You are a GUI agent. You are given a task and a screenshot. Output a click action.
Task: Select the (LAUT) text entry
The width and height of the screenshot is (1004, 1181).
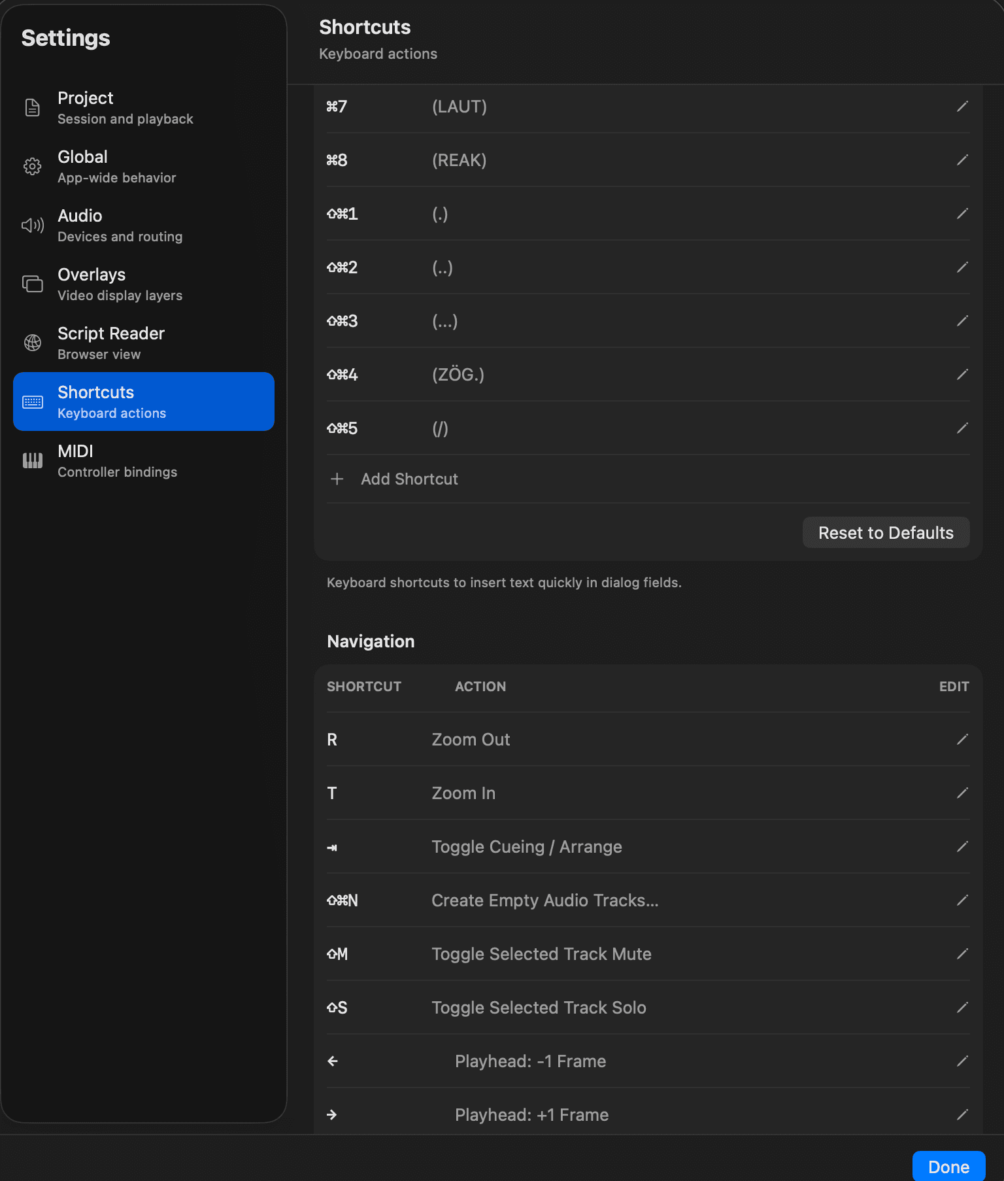460,107
